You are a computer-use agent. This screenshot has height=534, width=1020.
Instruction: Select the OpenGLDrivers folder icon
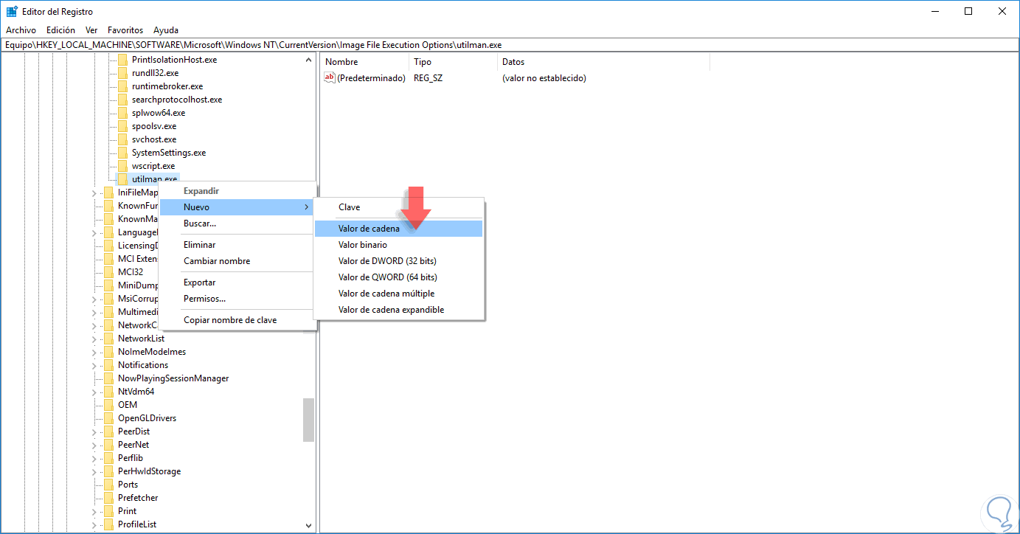coord(109,418)
